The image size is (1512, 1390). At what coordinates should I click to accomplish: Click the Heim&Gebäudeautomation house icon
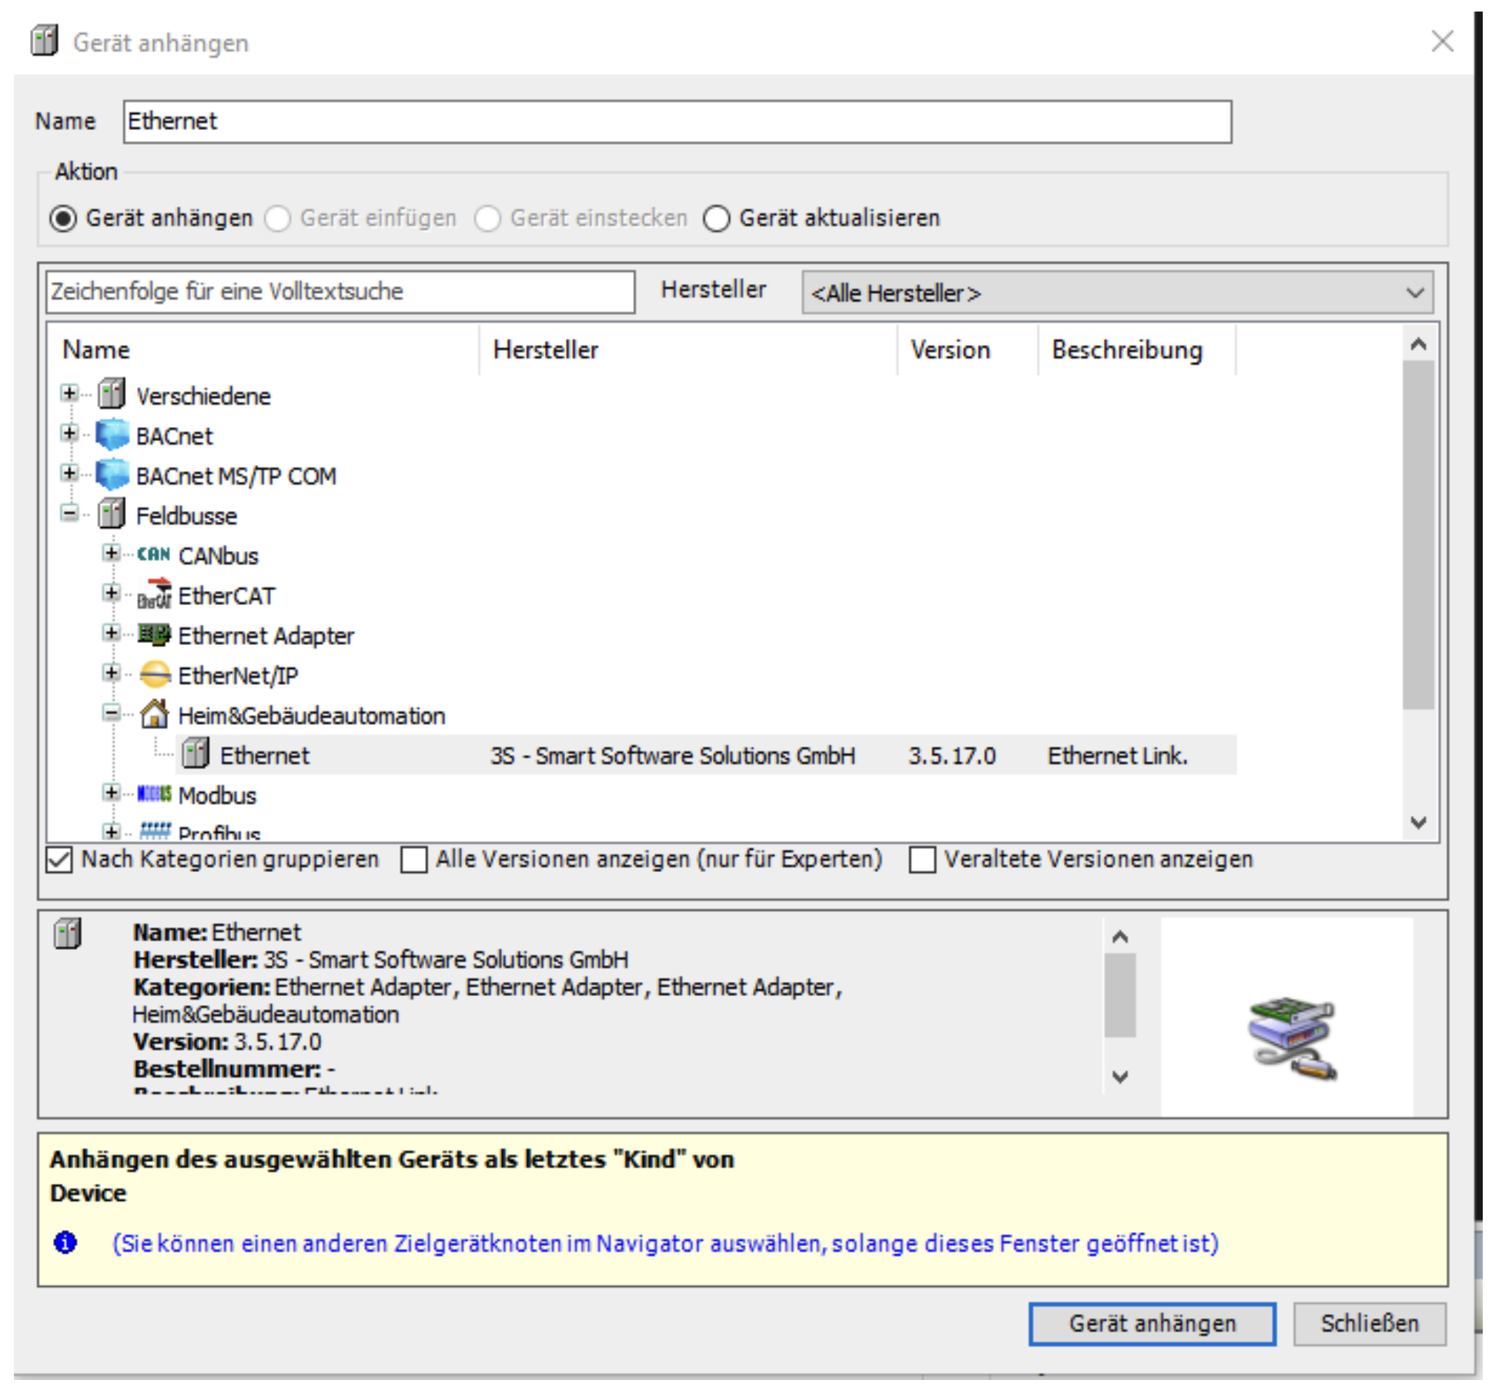tap(154, 715)
